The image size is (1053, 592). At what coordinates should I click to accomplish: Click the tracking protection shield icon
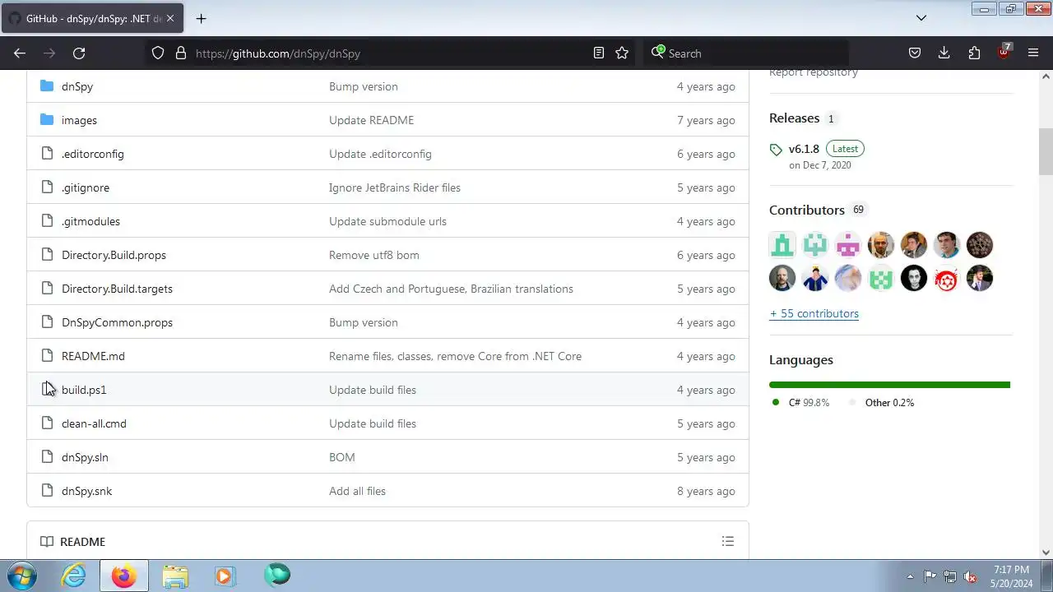tap(158, 53)
